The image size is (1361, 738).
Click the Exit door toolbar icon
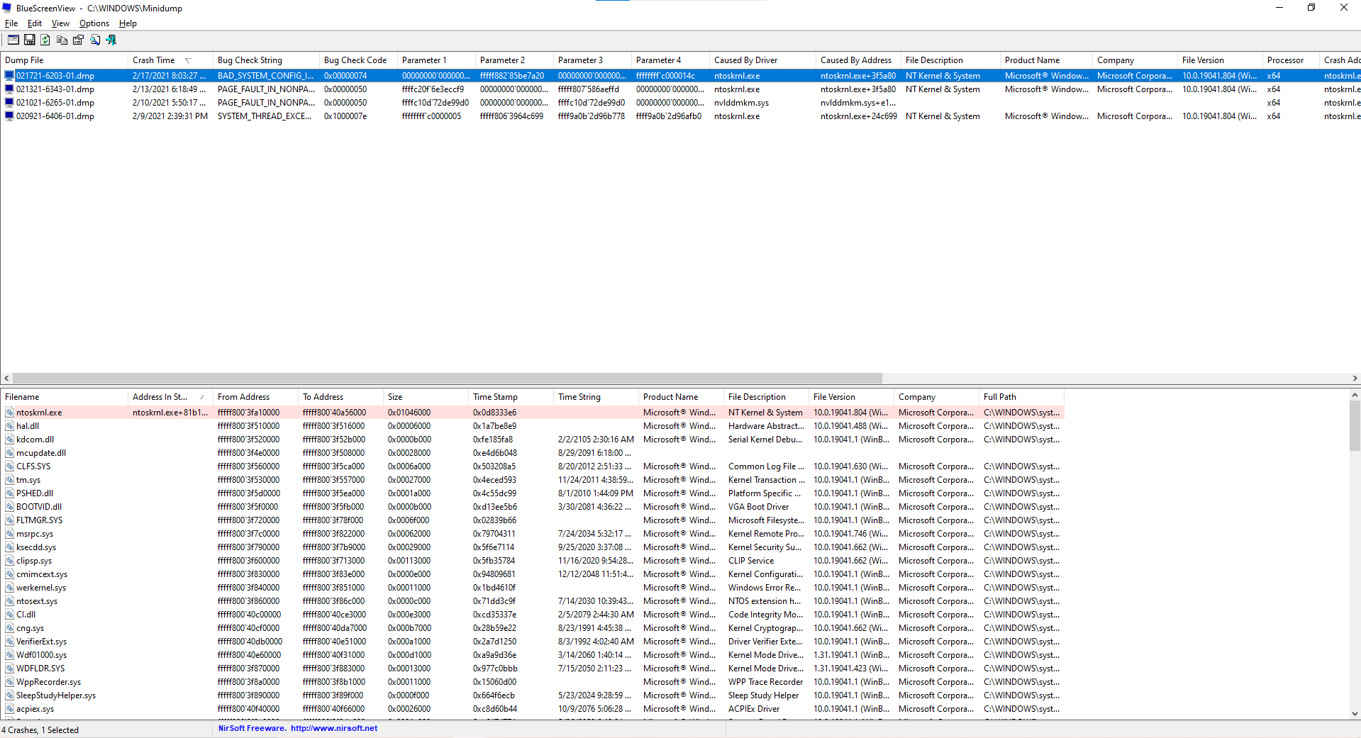[x=111, y=40]
